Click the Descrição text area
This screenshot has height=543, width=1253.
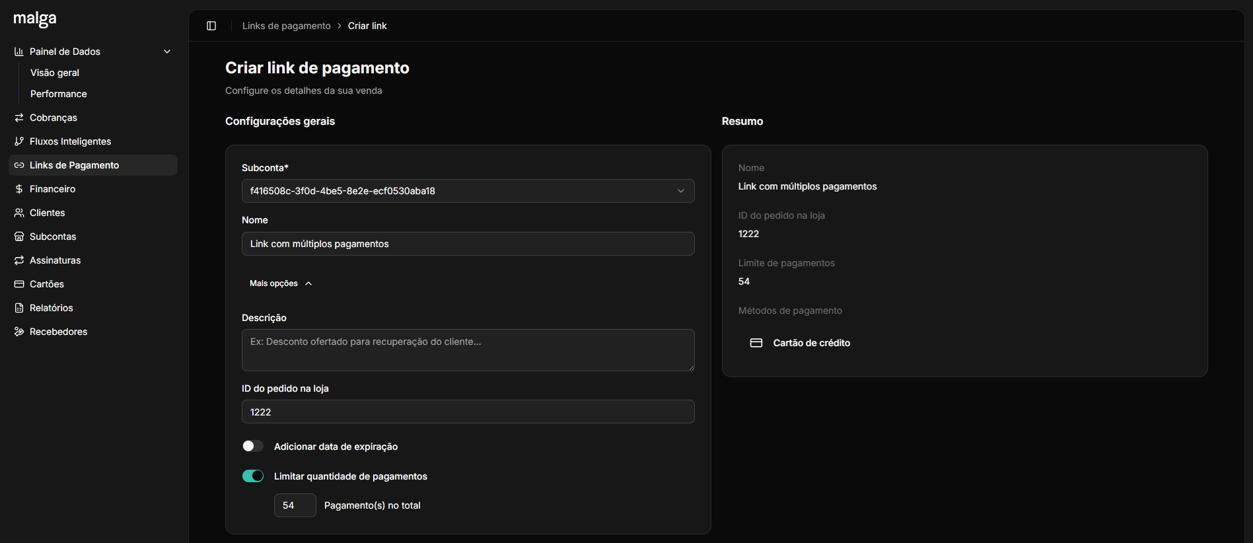(x=468, y=350)
